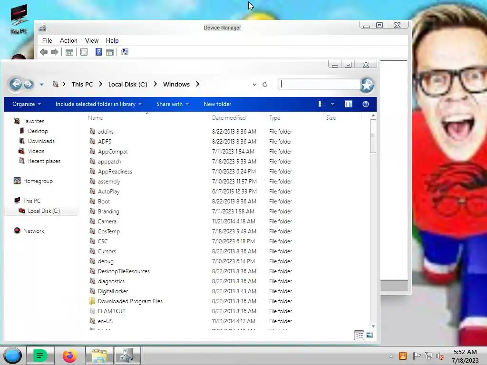
Task: Expand the chevron after This PC breadcrumb
Action: click(100, 85)
